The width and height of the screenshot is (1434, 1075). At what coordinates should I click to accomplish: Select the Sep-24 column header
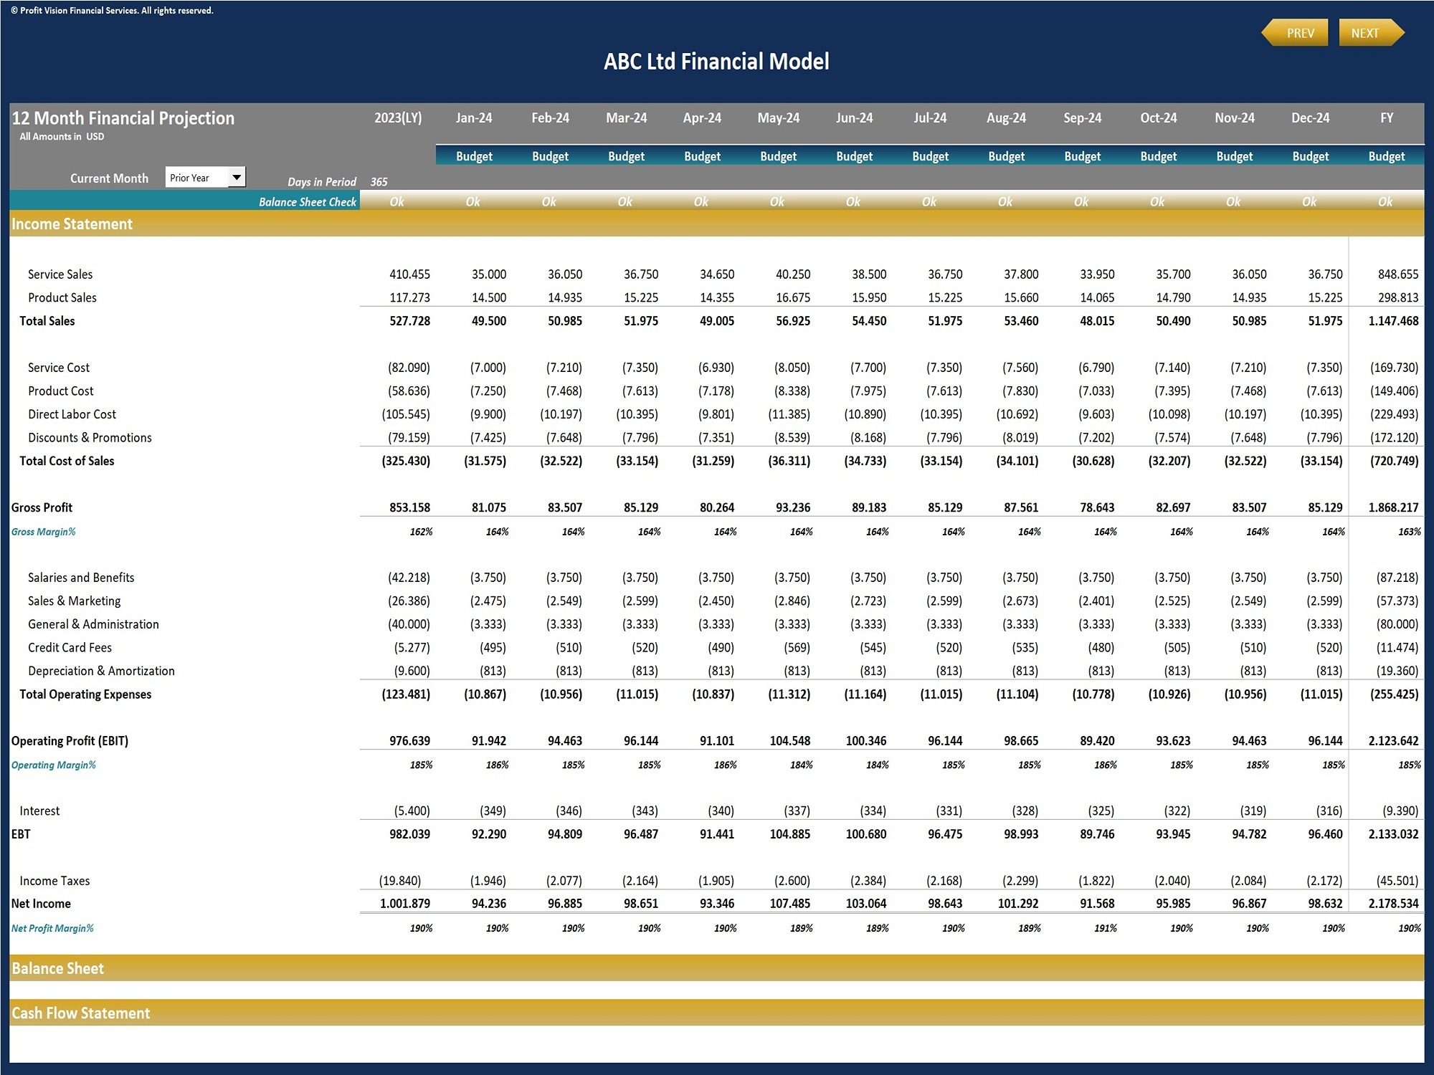1082,118
